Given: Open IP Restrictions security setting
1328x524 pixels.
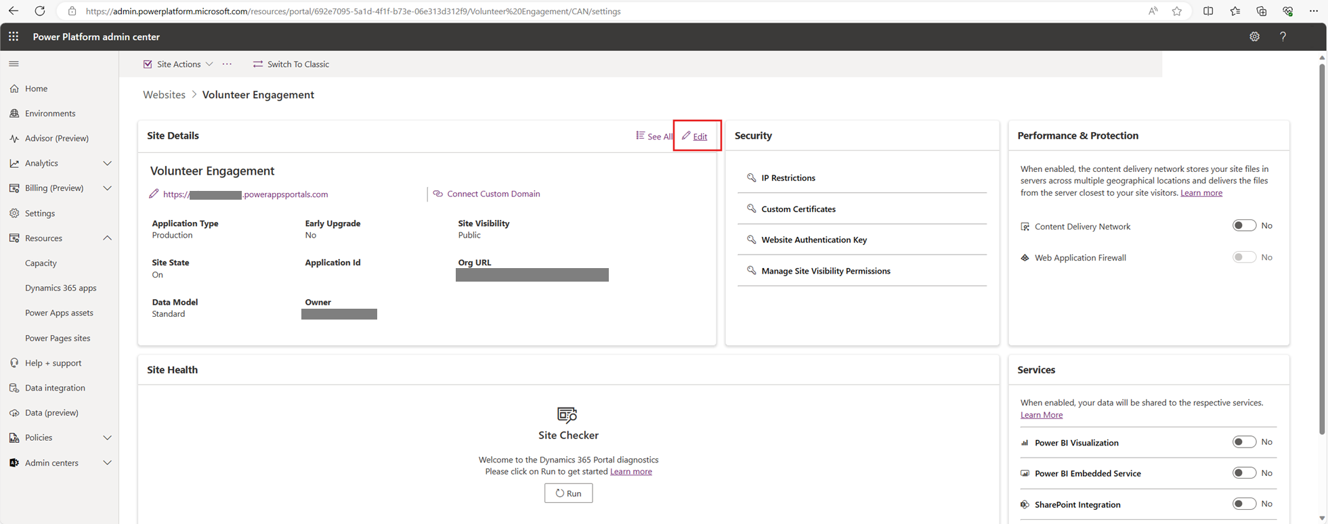Looking at the screenshot, I should [x=788, y=178].
